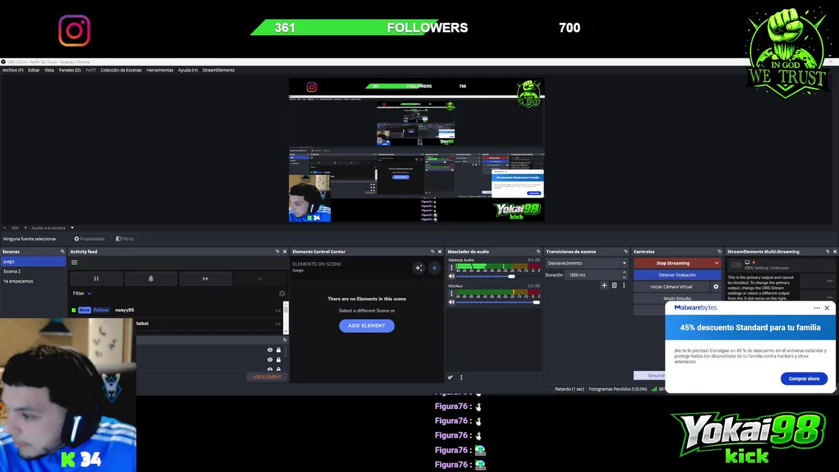Undock the Escenas panel
The image size is (839, 472).
click(x=62, y=252)
